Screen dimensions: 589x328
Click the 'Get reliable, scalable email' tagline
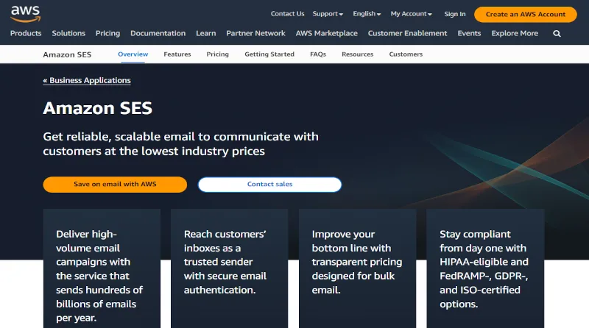point(180,143)
